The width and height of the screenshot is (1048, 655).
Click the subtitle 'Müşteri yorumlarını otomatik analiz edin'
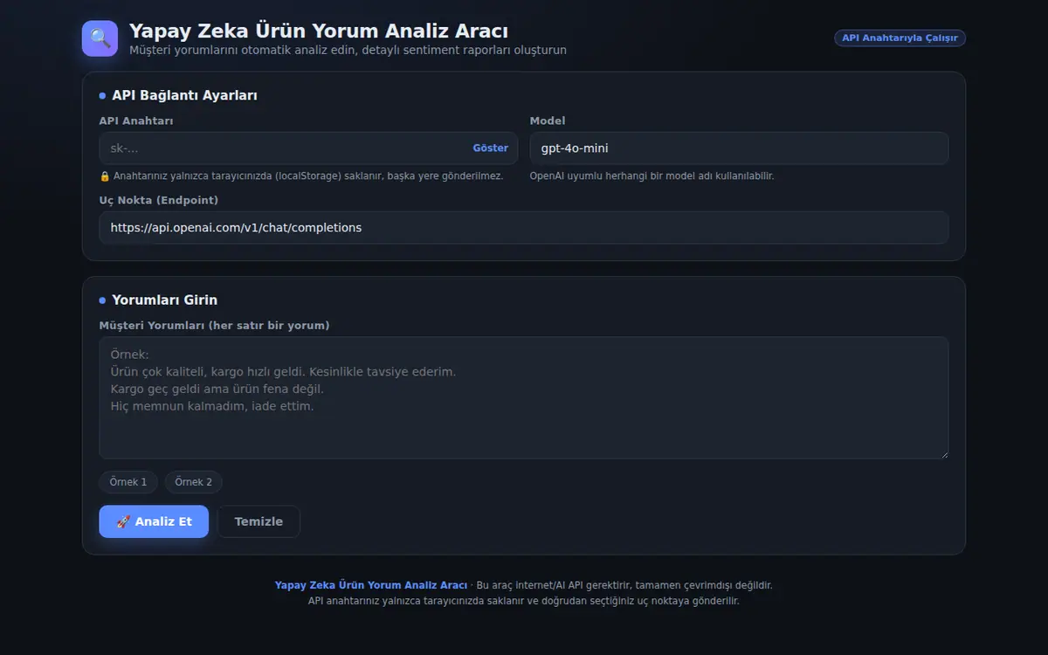click(348, 51)
